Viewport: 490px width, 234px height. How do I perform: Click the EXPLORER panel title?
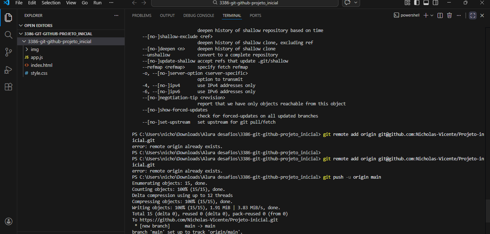[33, 15]
